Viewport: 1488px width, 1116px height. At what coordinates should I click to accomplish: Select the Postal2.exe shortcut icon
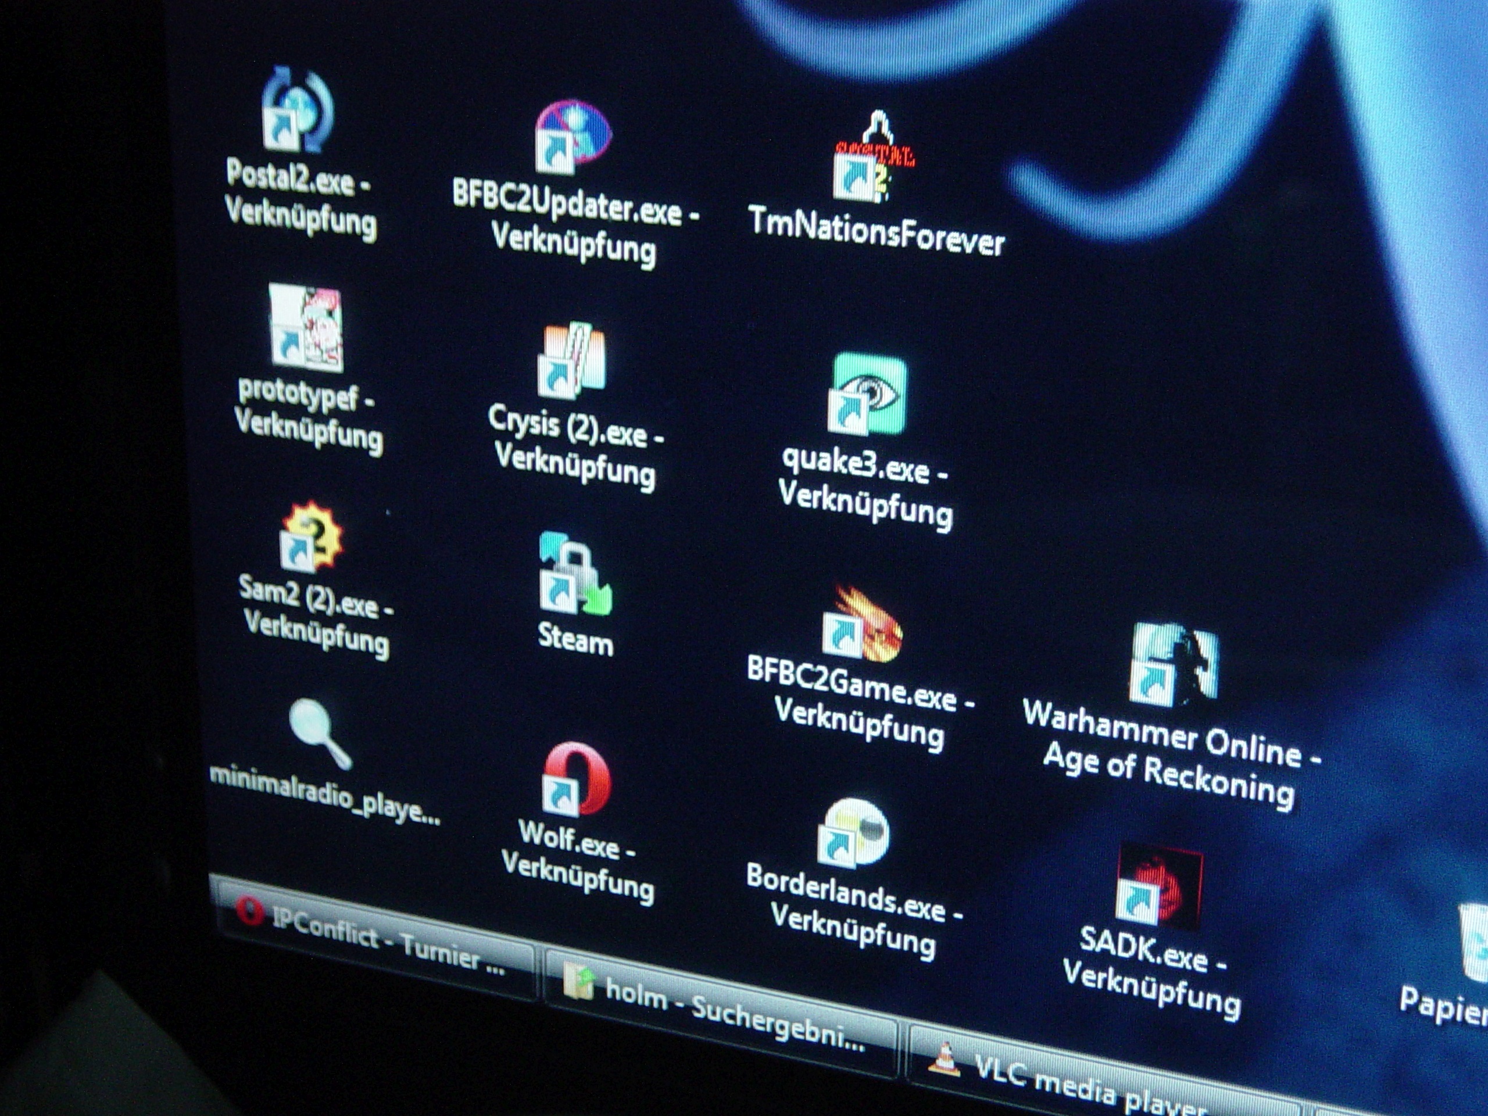point(298,111)
